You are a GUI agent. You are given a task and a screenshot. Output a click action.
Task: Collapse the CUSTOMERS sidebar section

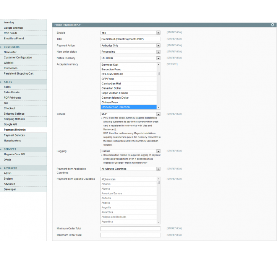[x=23, y=47]
